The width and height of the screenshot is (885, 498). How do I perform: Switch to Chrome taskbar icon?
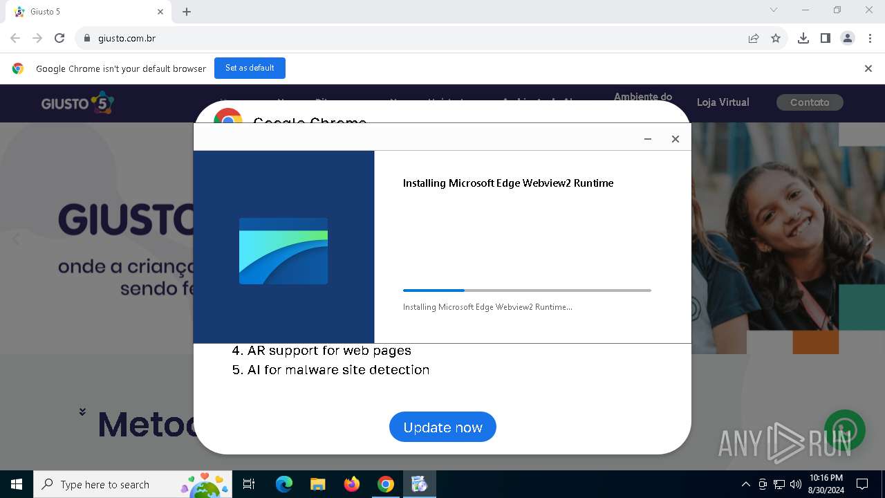click(386, 484)
